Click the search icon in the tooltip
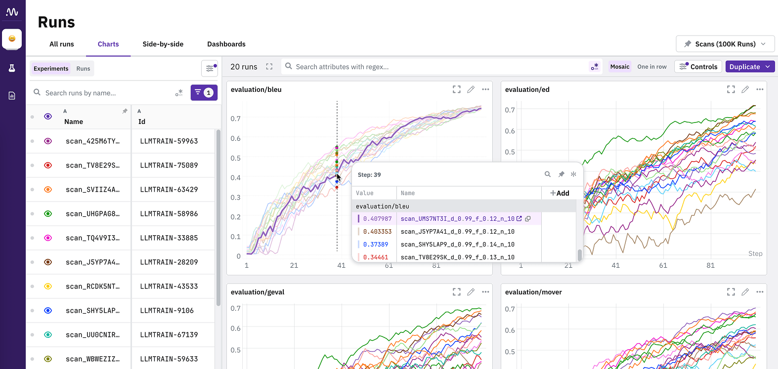 [x=548, y=174]
